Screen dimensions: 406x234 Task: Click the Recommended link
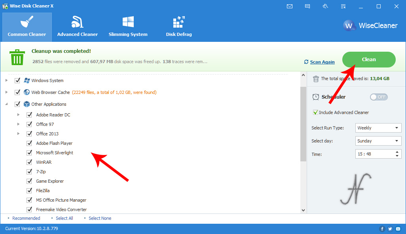tap(26, 218)
